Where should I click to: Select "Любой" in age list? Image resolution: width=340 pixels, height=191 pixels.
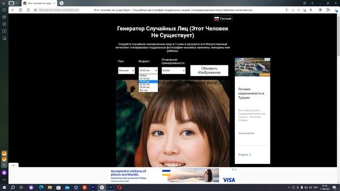point(148,75)
